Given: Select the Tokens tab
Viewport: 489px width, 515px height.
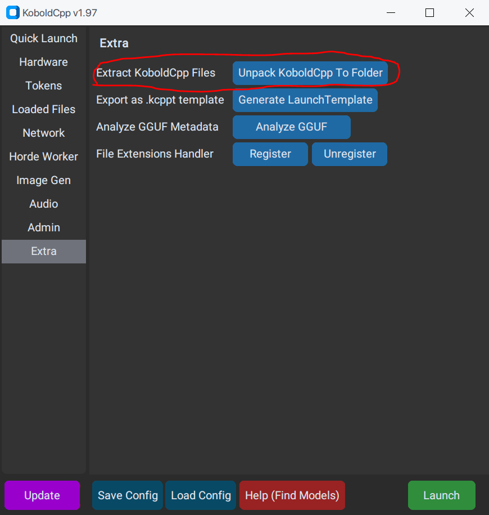Looking at the screenshot, I should coord(44,86).
